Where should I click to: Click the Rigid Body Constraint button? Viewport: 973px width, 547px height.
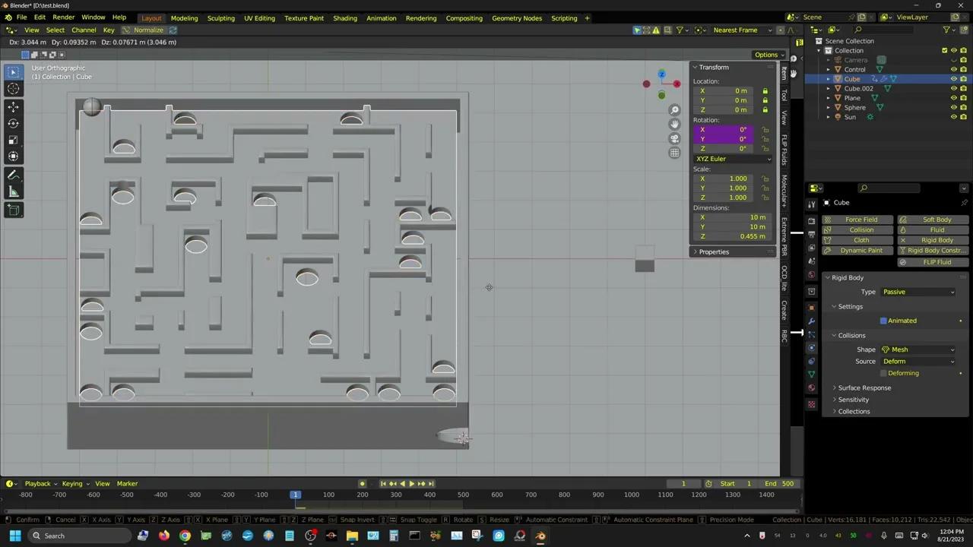(x=933, y=250)
